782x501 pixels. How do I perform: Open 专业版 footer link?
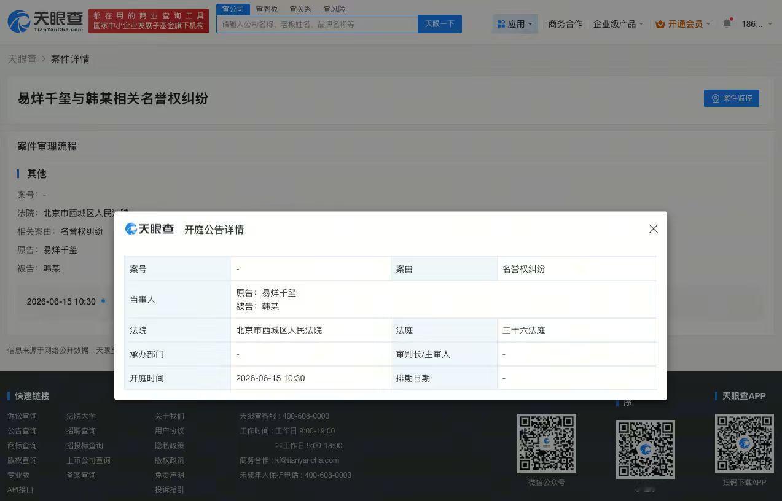click(x=18, y=475)
